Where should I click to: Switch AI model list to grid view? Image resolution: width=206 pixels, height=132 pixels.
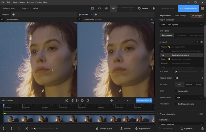[197, 42]
